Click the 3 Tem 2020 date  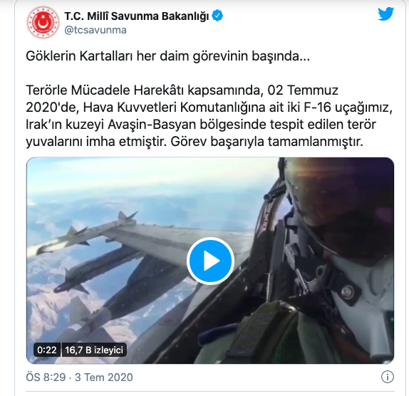(104, 377)
